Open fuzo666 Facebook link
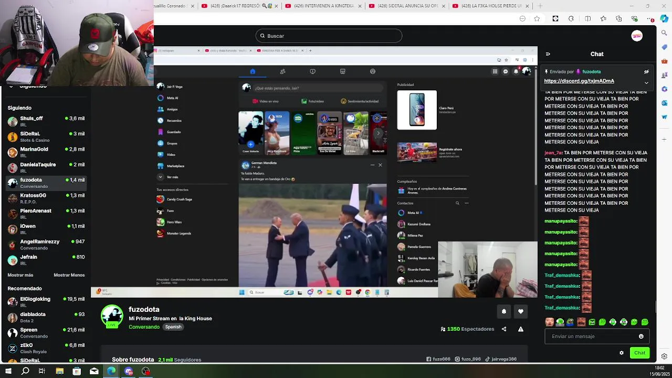 (438, 359)
